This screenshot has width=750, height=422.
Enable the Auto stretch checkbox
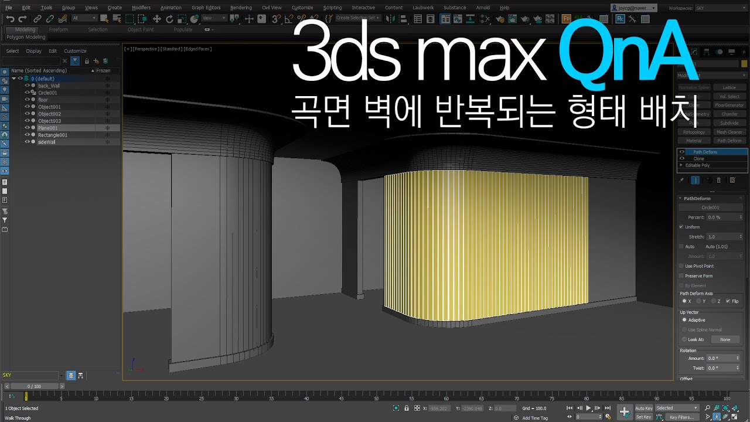tap(681, 247)
